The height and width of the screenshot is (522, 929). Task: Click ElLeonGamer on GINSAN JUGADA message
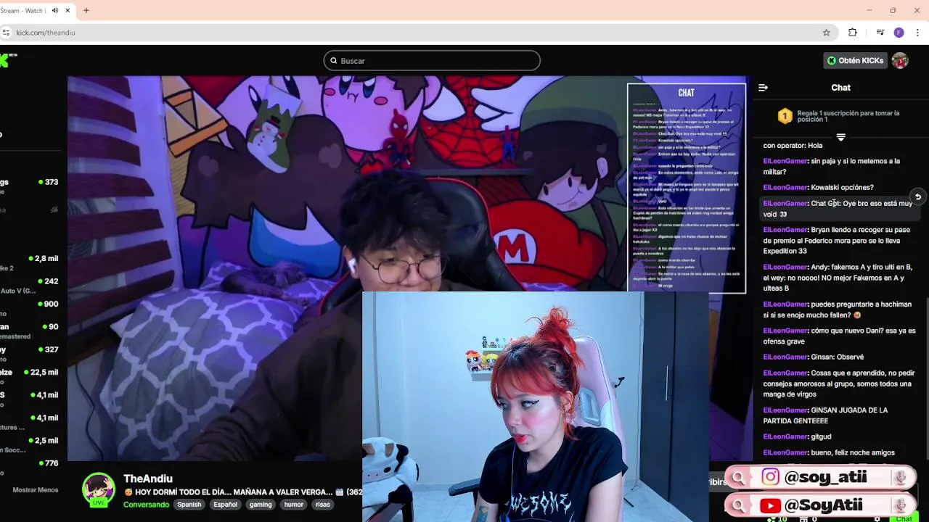coord(785,410)
